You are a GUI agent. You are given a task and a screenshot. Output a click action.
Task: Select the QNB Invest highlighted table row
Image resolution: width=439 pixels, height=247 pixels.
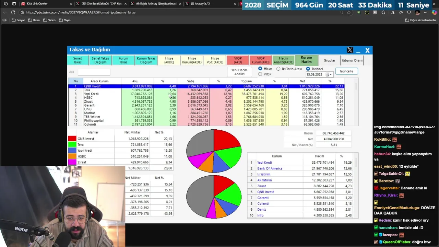point(206,86)
